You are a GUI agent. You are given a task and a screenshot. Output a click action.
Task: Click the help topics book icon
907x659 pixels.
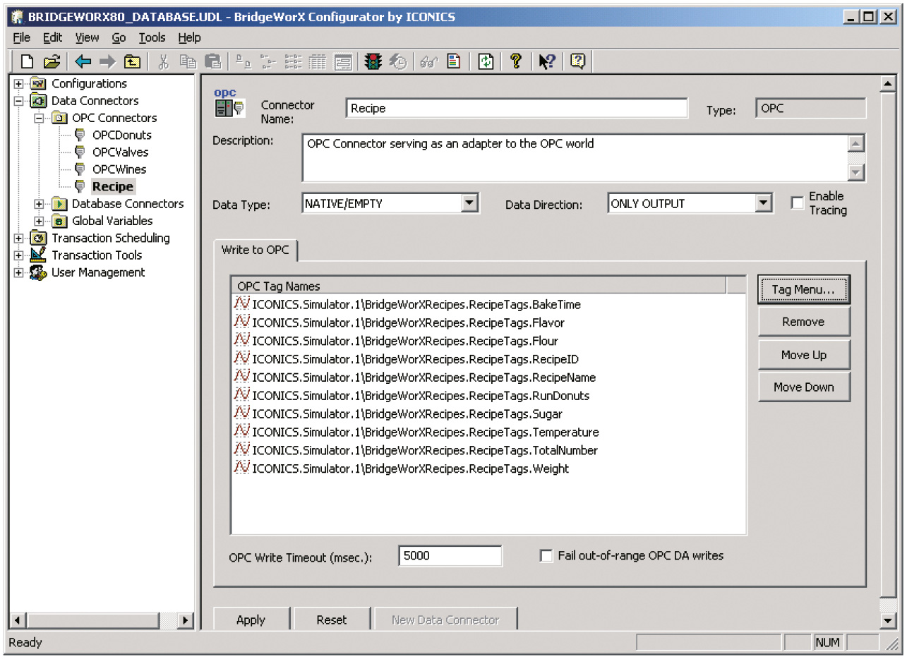pos(577,61)
